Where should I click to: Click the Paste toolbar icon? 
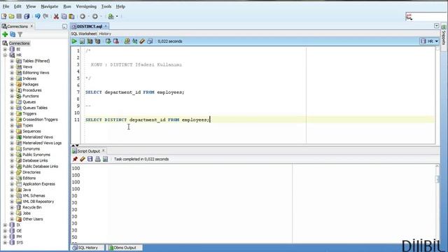(71, 16)
